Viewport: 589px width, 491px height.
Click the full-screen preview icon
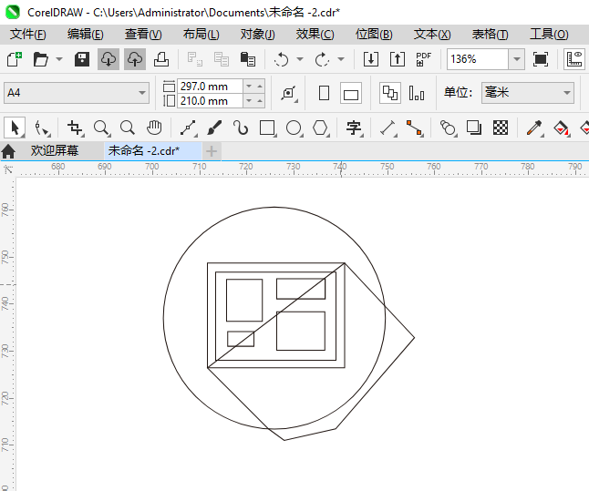540,59
